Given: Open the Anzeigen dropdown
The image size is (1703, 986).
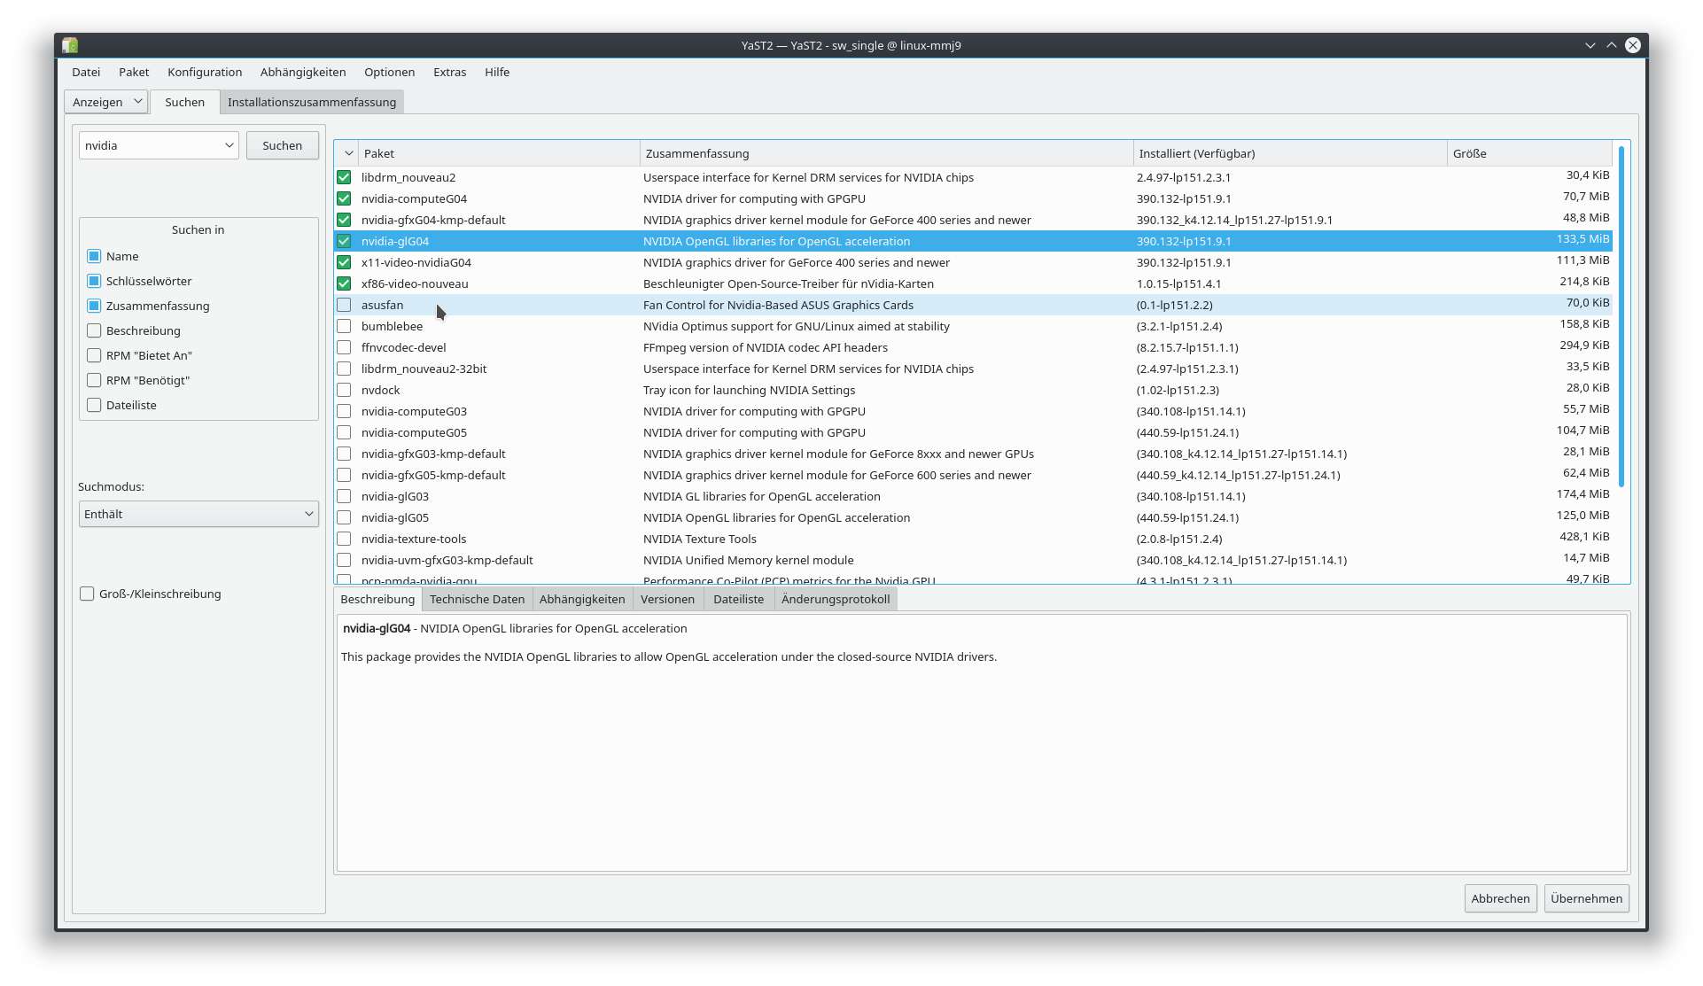Looking at the screenshot, I should [x=106, y=102].
